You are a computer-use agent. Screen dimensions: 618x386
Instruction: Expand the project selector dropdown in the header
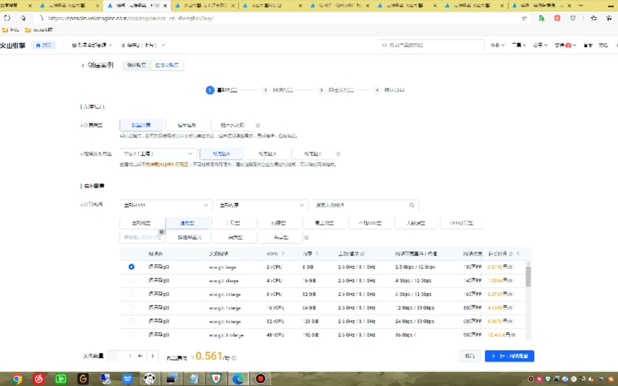click(92, 45)
